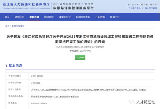This screenshot has height=109, width=160.
Task: Select the 职称评审 nav tab
Action: 34,17
